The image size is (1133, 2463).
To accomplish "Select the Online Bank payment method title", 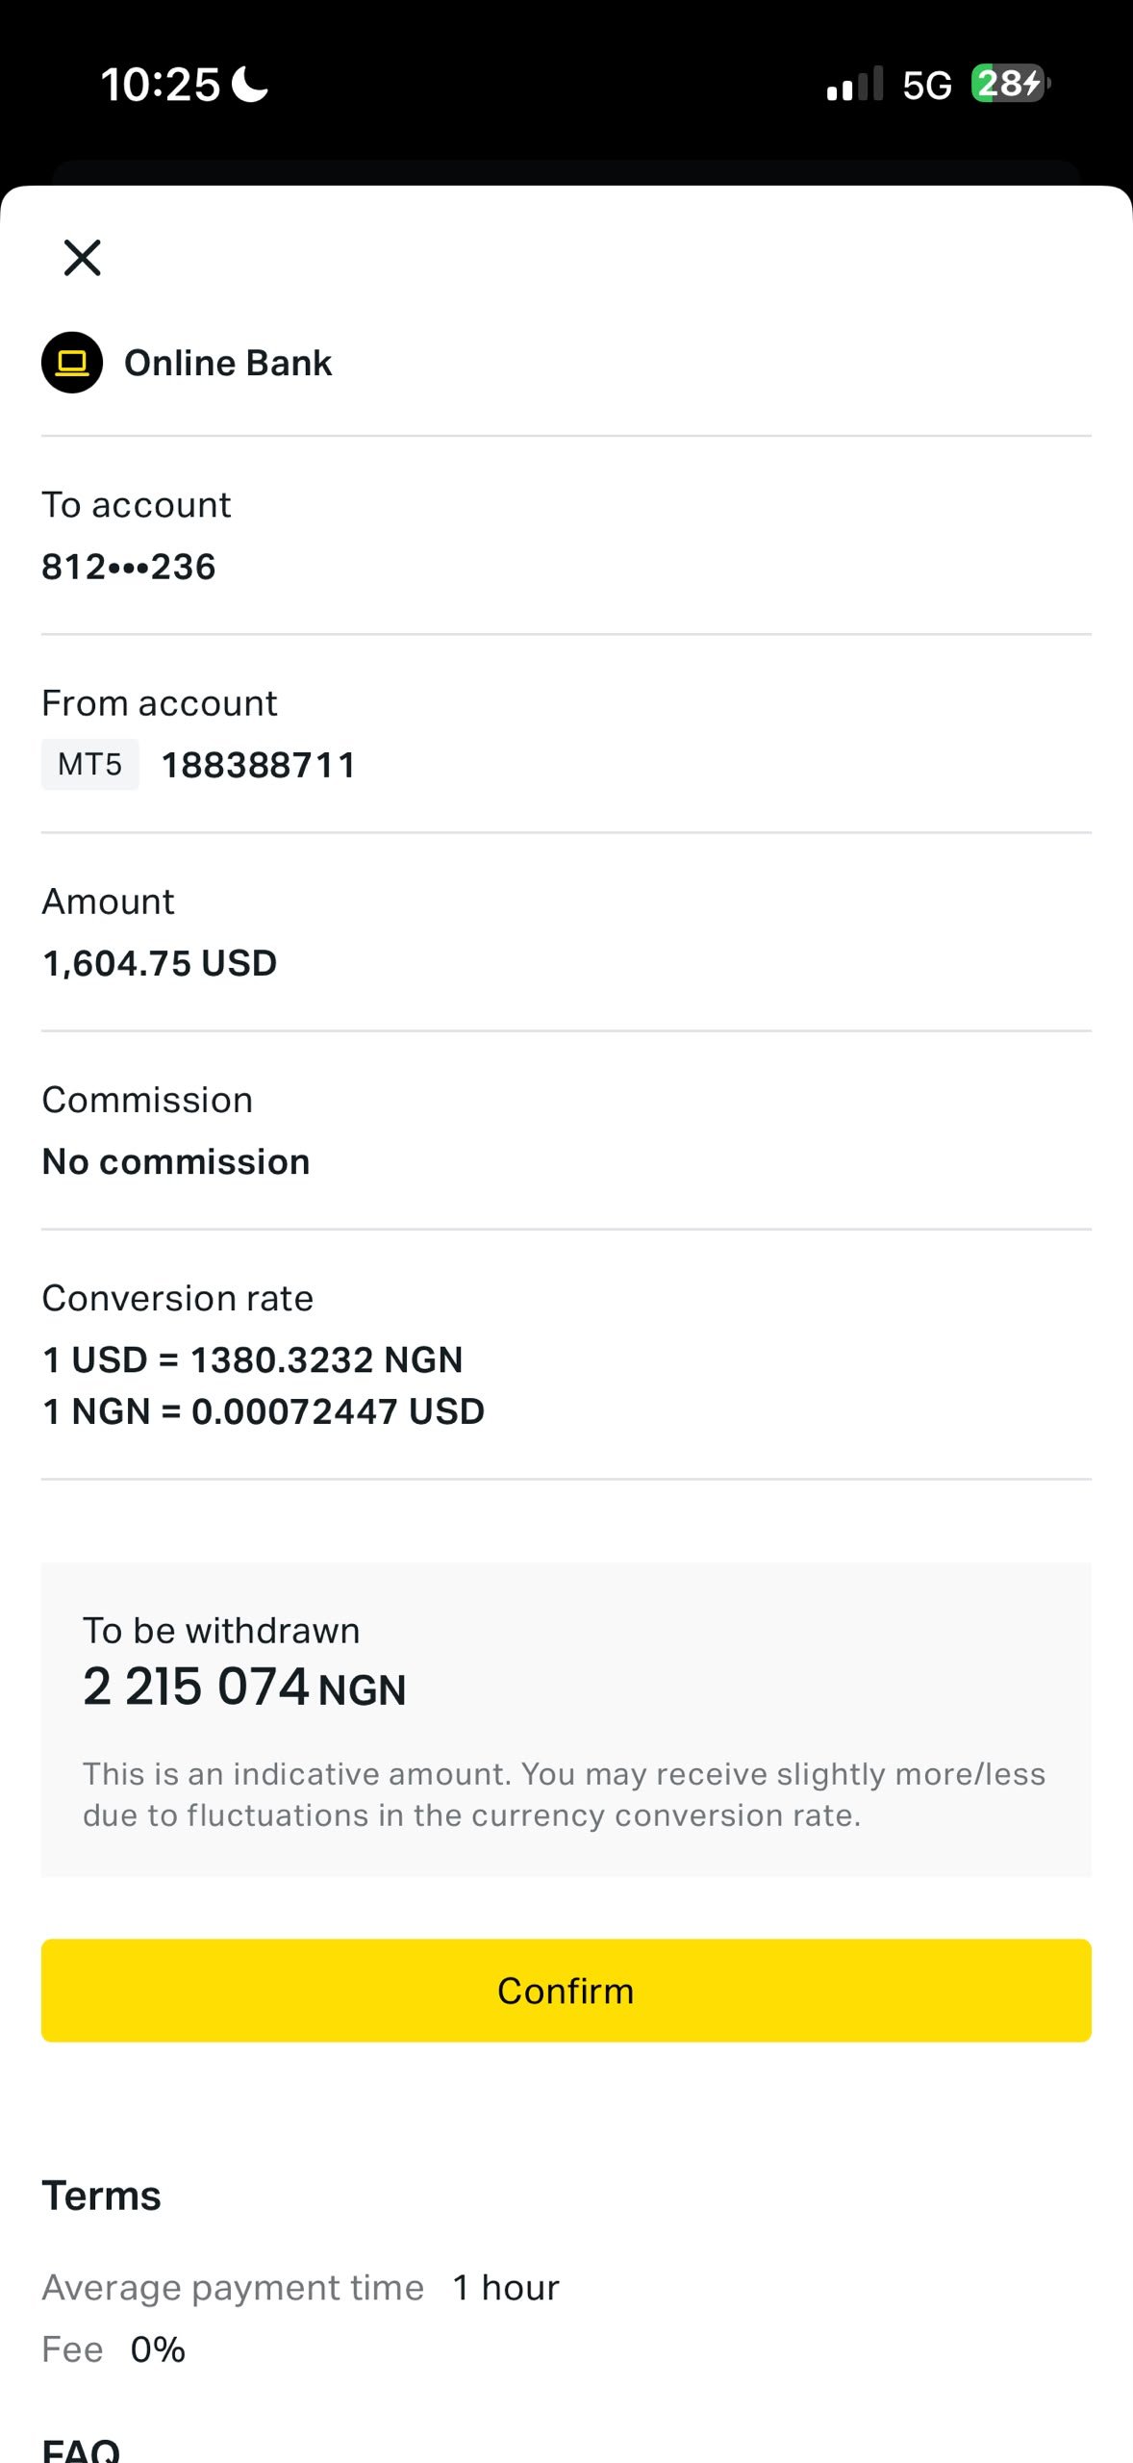I will click(228, 363).
